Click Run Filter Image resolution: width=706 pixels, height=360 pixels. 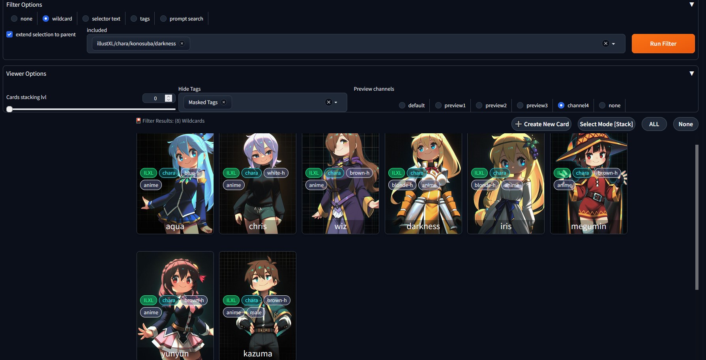click(x=663, y=43)
